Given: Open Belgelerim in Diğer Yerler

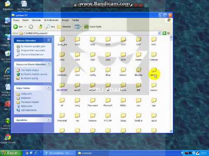Looking at the screenshot, I should (26, 98).
